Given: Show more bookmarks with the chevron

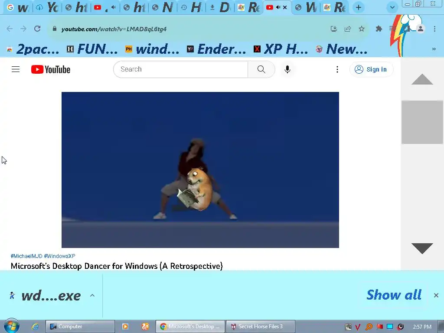Looking at the screenshot, I should 434,49.
